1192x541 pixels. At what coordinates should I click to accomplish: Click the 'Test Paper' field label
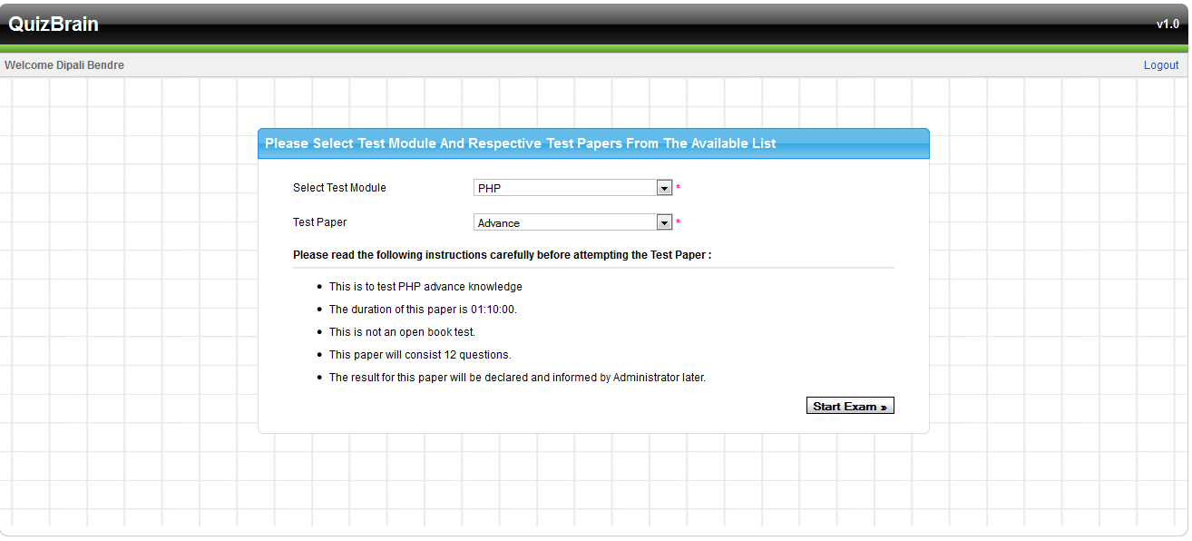tap(319, 222)
